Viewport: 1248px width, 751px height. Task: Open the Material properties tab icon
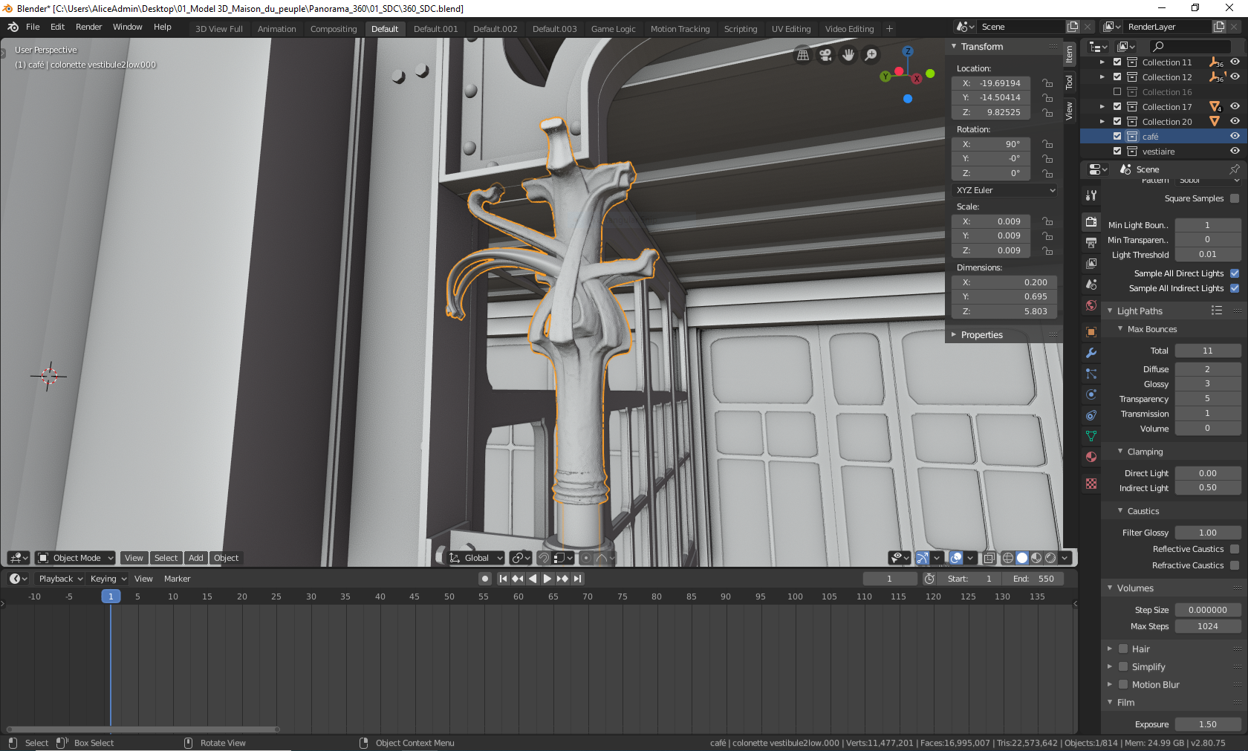(1091, 457)
